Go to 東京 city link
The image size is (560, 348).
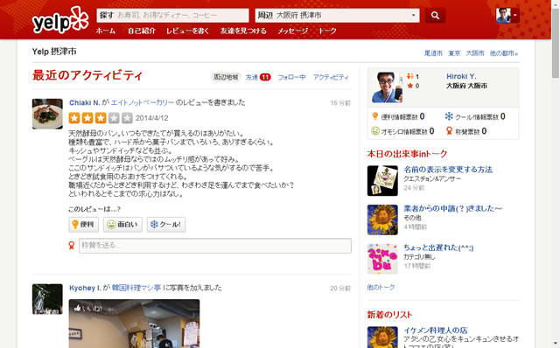click(454, 53)
